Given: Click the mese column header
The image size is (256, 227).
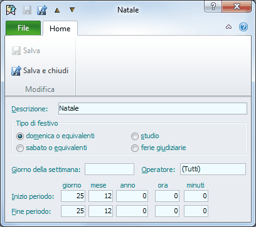Looking at the screenshot, I should tap(99, 185).
